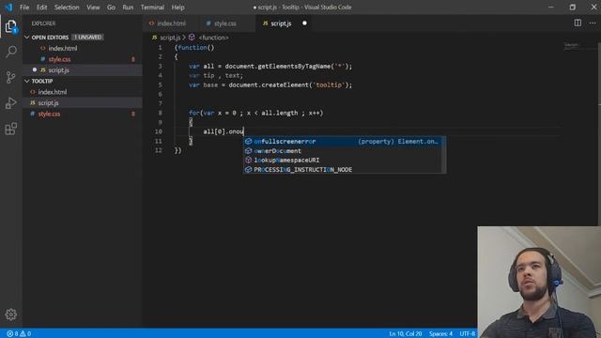Screen dimensions: 601x338
Task: Open style.css in Open Editors list
Action: point(59,59)
